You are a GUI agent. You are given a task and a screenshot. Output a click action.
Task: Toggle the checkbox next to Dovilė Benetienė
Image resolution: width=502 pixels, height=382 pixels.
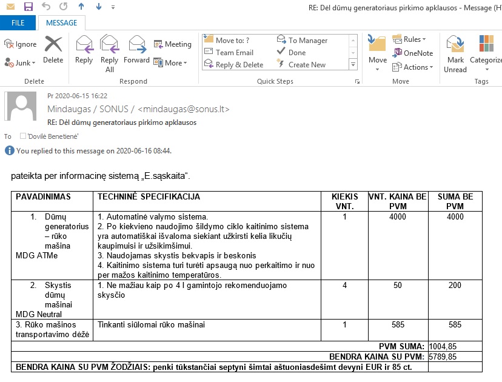(23, 136)
